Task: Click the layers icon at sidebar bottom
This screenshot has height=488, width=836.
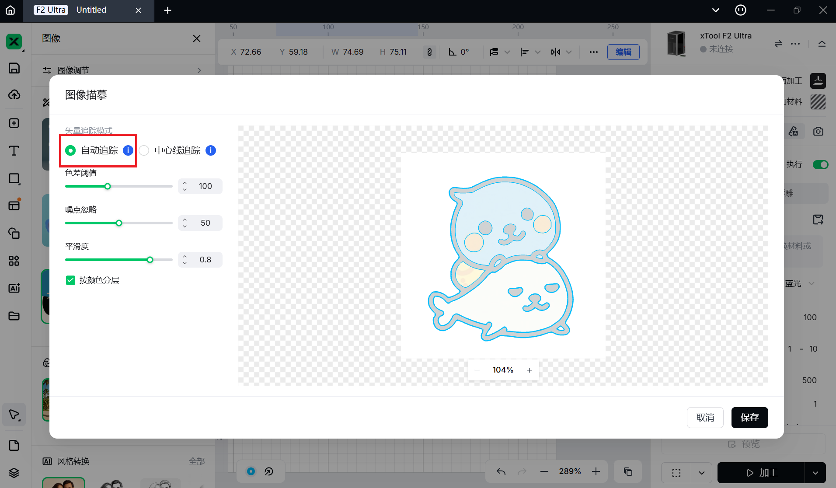Action: click(14, 473)
